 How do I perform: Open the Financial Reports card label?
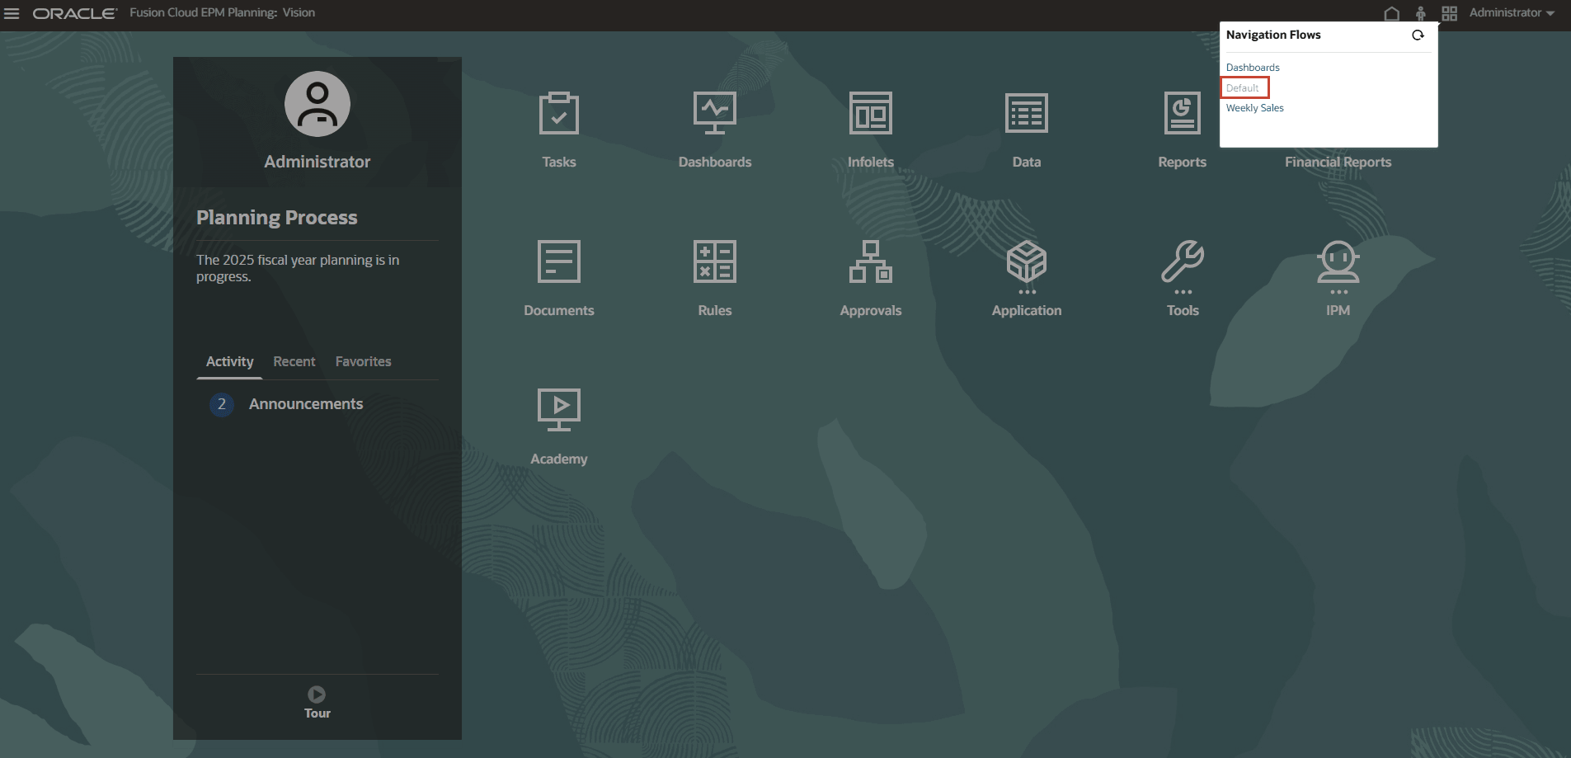[1338, 162]
